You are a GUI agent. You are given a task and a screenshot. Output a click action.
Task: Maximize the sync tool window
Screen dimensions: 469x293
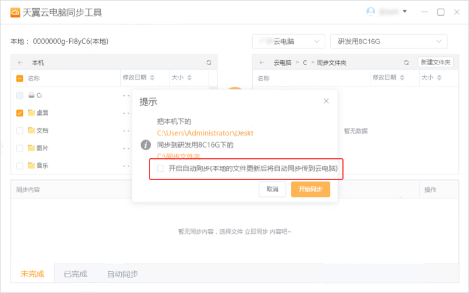pos(441,12)
